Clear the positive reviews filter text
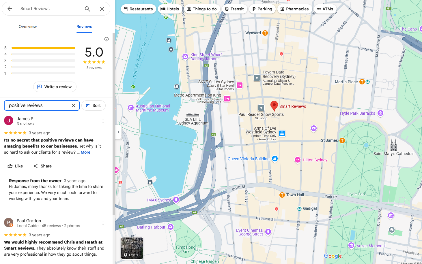The width and height of the screenshot is (422, 264). [x=73, y=105]
